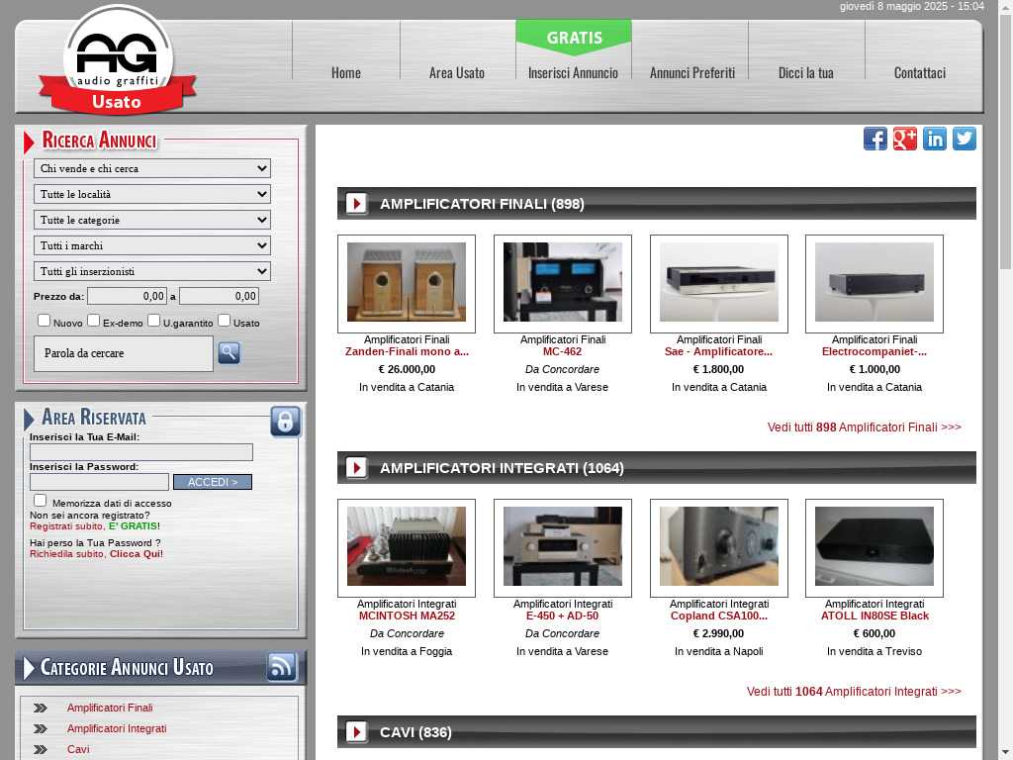Share page on LinkedIn
Image resolution: width=1013 pixels, height=760 pixels.
tap(935, 139)
